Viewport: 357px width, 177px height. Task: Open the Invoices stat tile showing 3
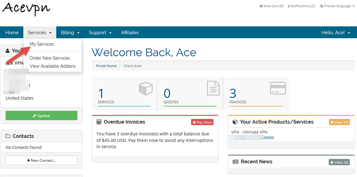[x=256, y=94]
